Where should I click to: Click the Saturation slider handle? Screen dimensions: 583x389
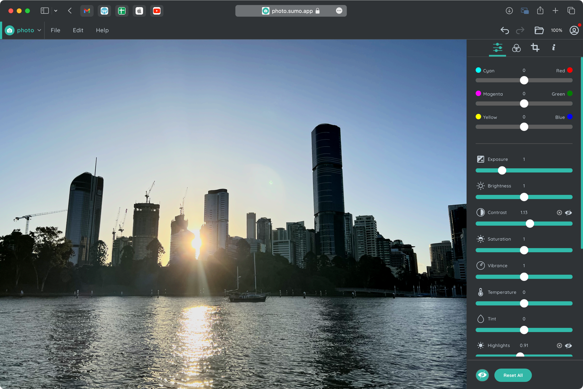(x=524, y=250)
